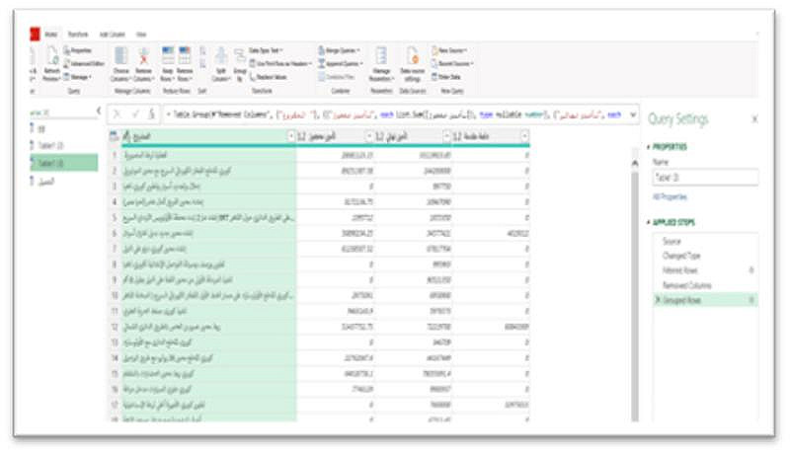Collapse the queries pane chevron
Image resolution: width=790 pixels, height=454 pixels.
[x=99, y=111]
